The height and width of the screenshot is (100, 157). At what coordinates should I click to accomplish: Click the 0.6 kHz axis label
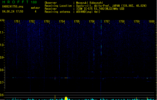point(2,95)
